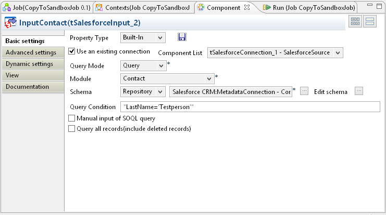
Task: Expand the Component List dropdown
Action: (275, 52)
